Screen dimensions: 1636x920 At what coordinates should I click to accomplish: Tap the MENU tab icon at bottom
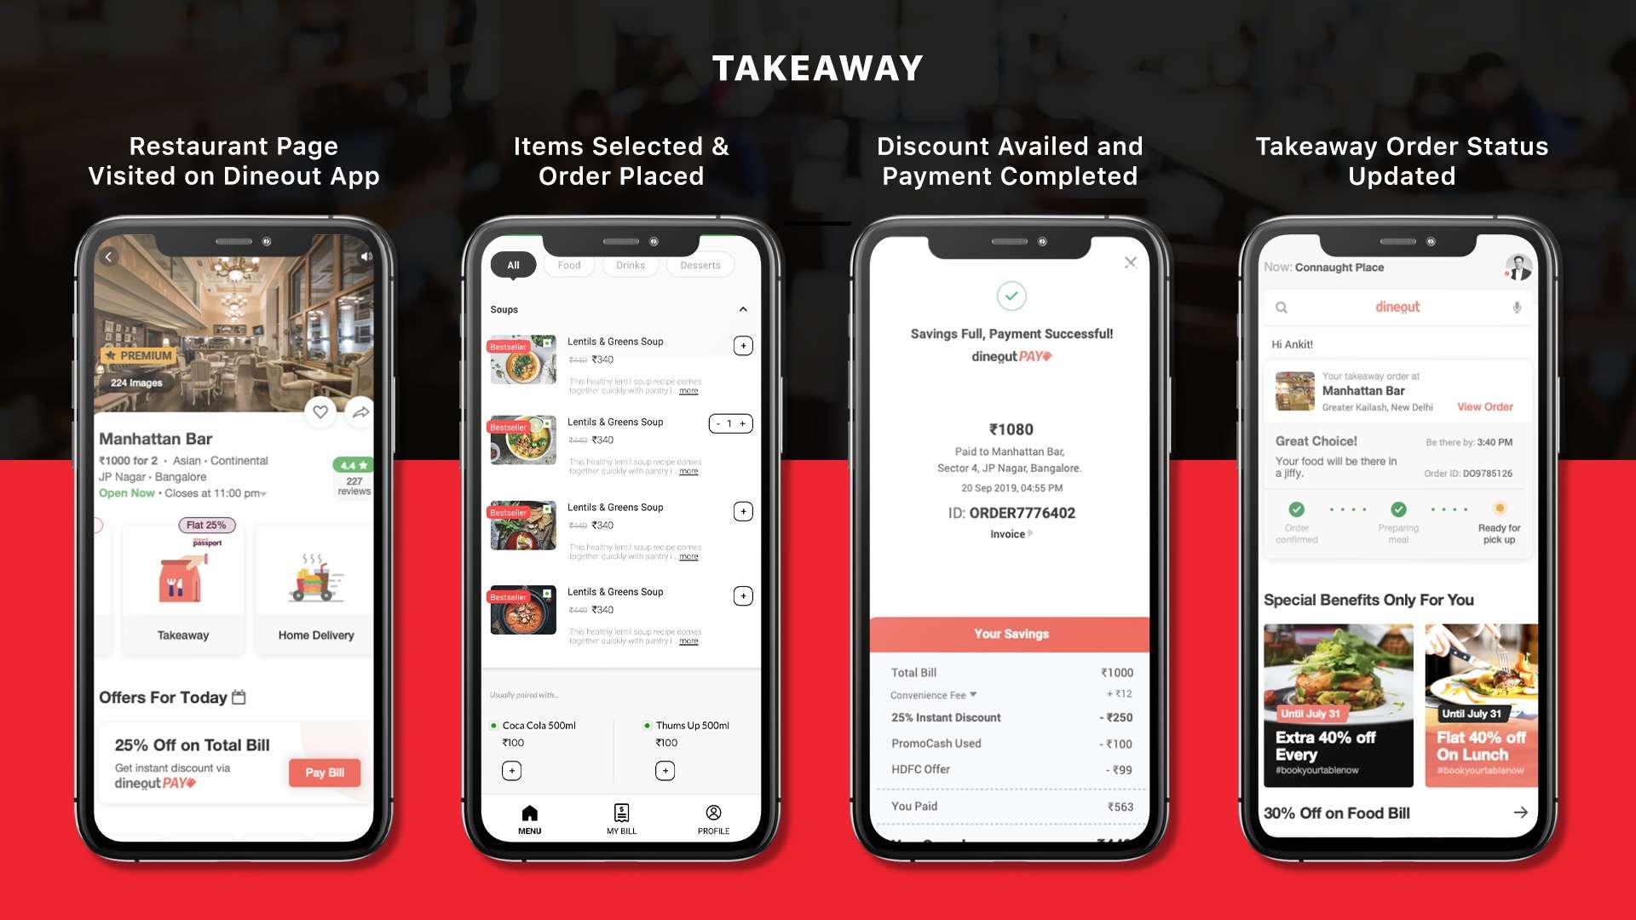pos(528,815)
